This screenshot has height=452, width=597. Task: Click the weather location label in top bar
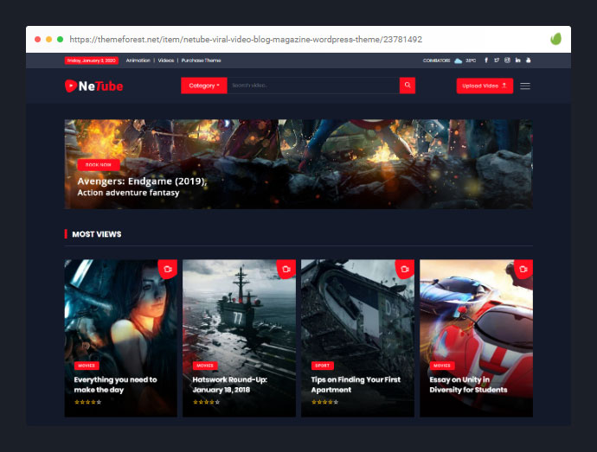(436, 60)
